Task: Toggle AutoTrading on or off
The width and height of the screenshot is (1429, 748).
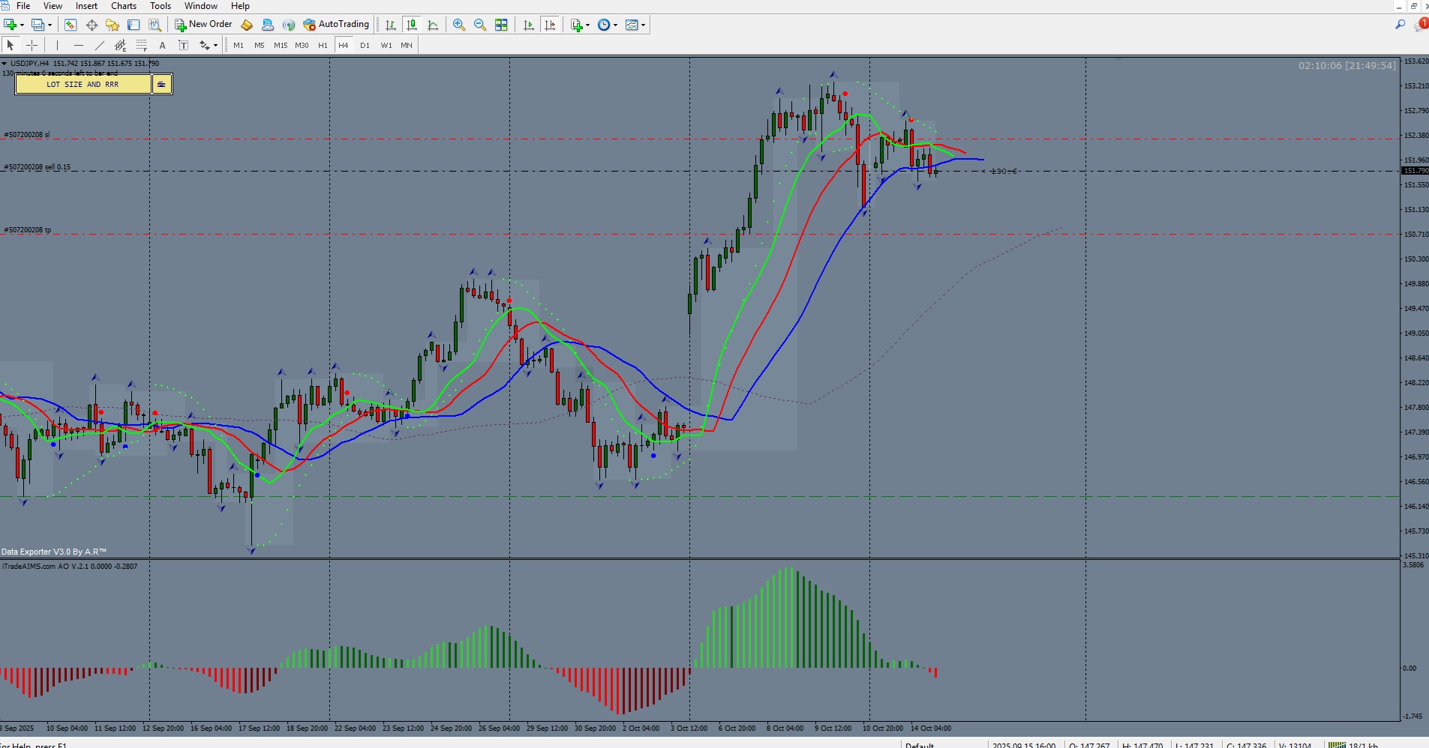Action: [x=336, y=25]
